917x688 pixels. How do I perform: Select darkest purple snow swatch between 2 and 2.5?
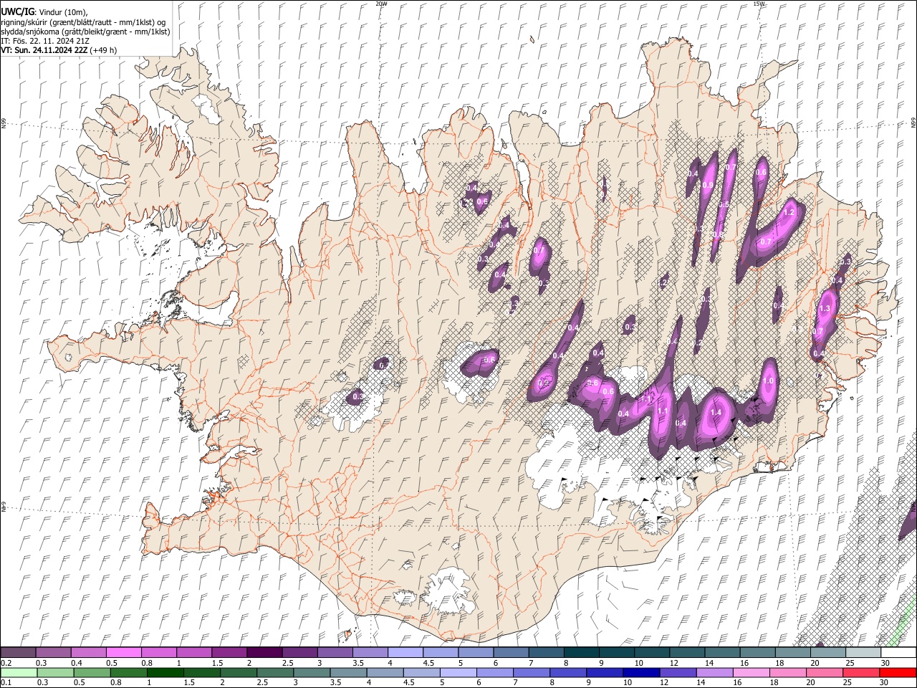point(264,653)
